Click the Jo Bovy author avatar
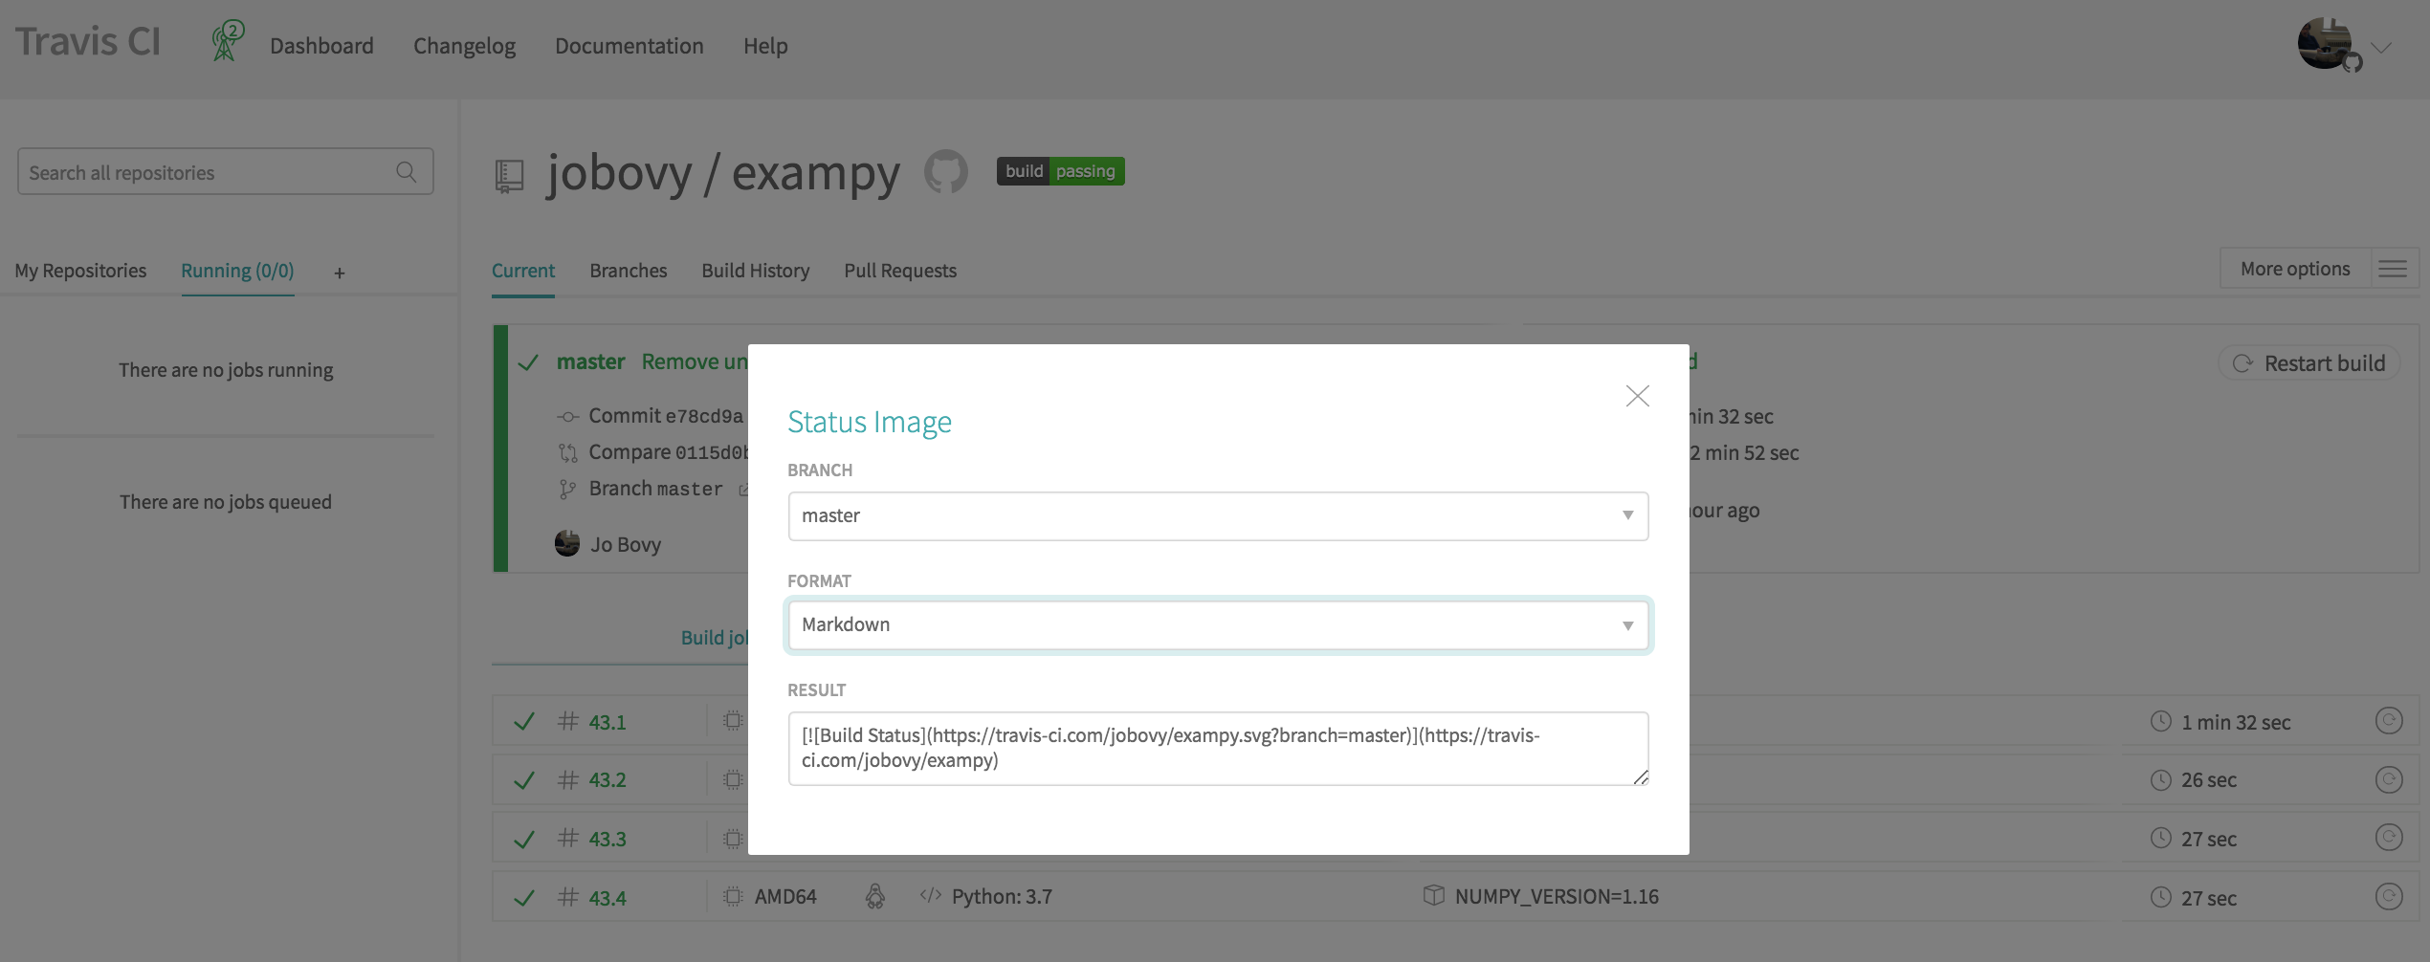Viewport: 2430px width, 962px height. point(567,543)
